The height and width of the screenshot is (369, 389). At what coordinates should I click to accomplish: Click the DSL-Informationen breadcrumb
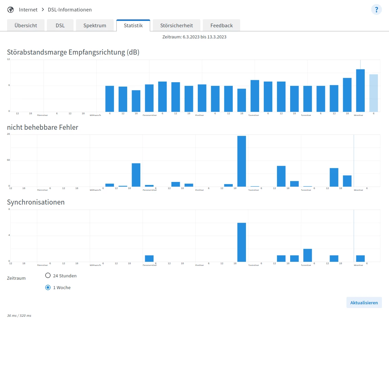[x=70, y=10]
